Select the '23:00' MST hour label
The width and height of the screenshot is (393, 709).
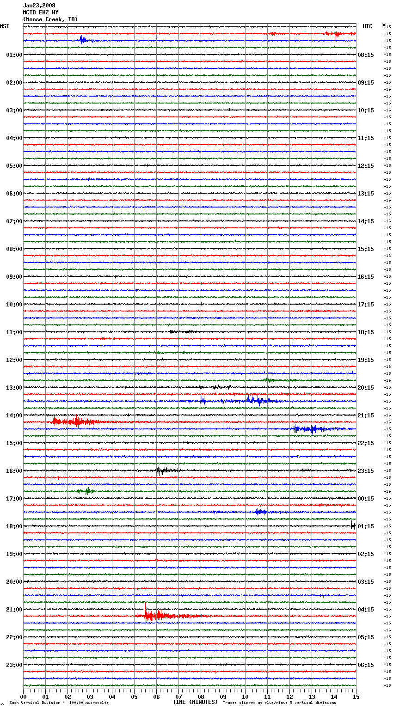[x=14, y=665]
